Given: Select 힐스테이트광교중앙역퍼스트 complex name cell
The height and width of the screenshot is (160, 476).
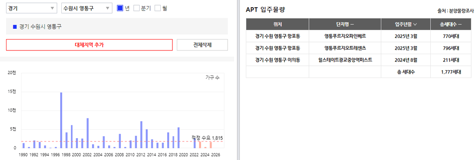Looking at the screenshot, I should click(x=345, y=60).
